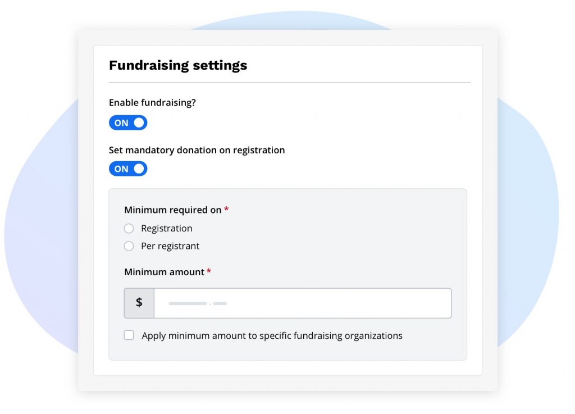Click into the Minimum amount input field
Viewport: 575px width, 414px height.
click(x=302, y=303)
